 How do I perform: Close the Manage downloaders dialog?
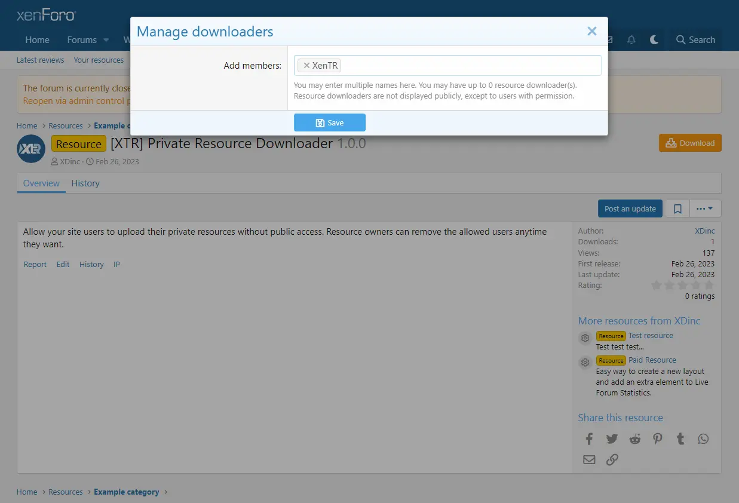coord(591,31)
